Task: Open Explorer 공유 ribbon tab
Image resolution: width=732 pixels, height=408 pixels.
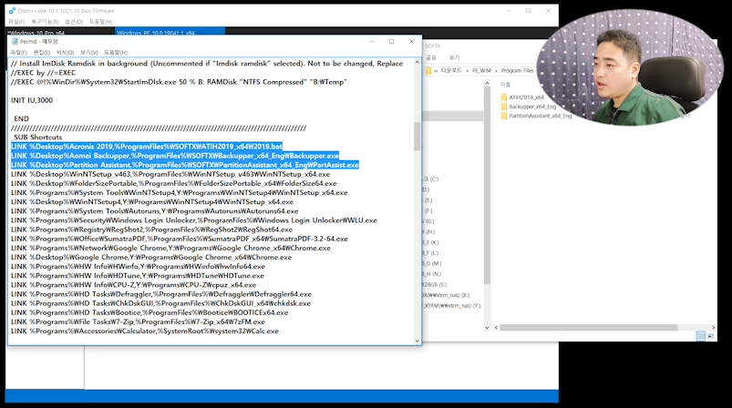Action: pos(430,57)
